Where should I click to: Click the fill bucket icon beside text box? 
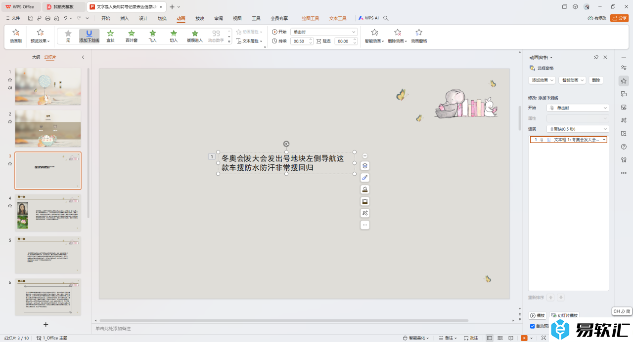tap(365, 189)
